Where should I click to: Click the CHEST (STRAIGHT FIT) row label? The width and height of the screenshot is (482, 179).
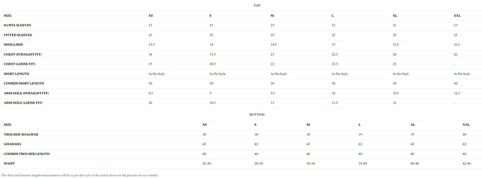pos(23,54)
